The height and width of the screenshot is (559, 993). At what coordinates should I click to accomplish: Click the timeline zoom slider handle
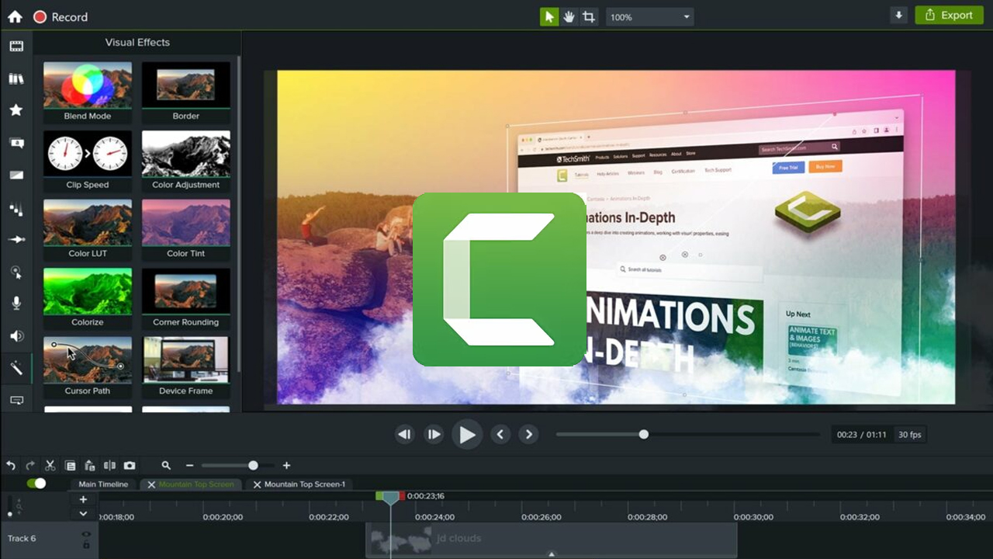(253, 466)
